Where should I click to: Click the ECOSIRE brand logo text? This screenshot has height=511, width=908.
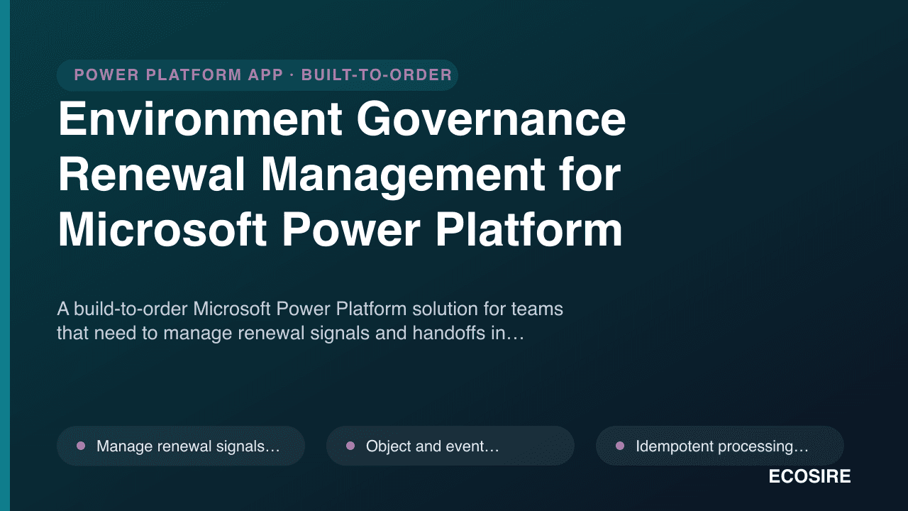coord(809,477)
